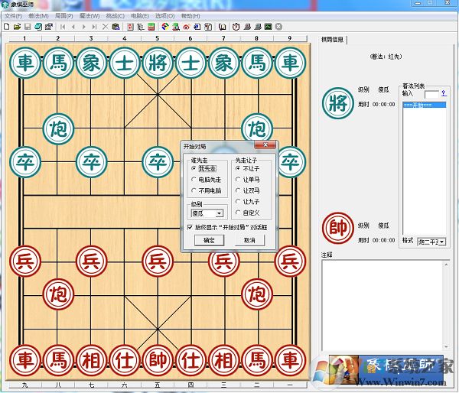The height and width of the screenshot is (393, 459).
Task: Click the move tree branch icon
Action: click(141, 27)
